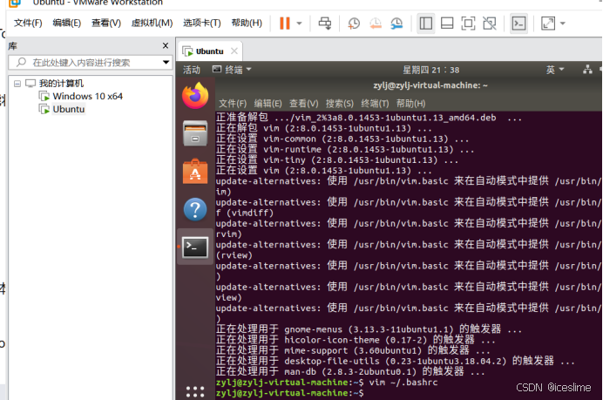Image resolution: width=603 pixels, height=400 pixels.
Task: Open the 终端 application menu in top bar
Action: (x=232, y=70)
